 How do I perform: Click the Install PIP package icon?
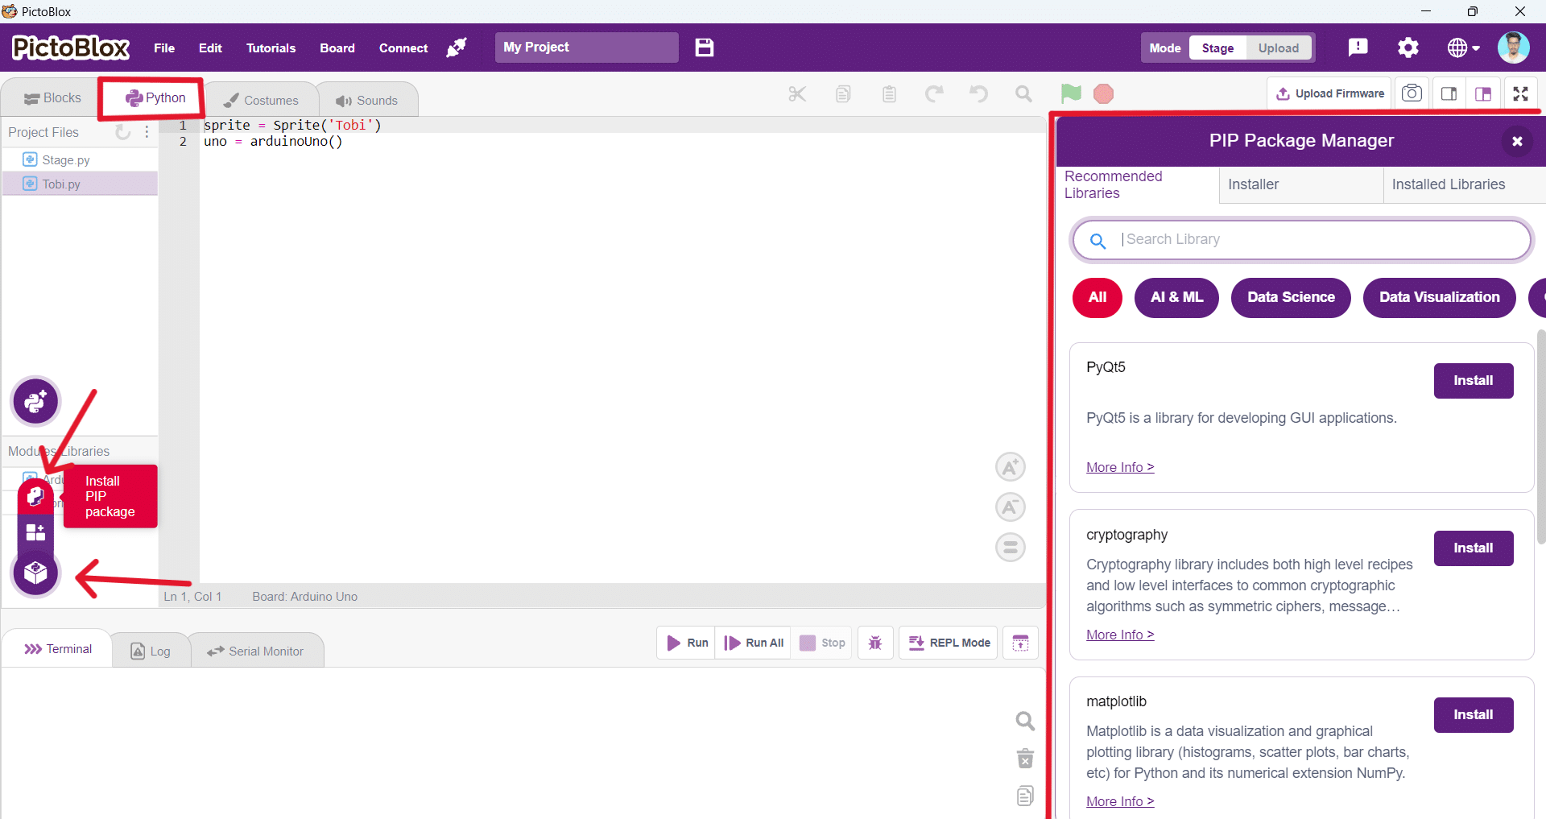tap(35, 495)
